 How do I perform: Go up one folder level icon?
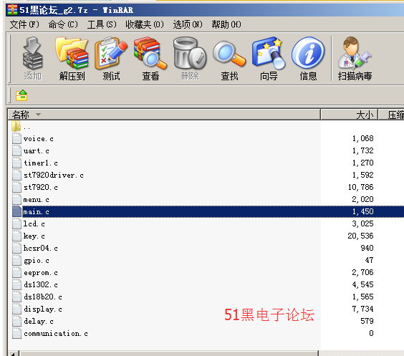(x=21, y=95)
